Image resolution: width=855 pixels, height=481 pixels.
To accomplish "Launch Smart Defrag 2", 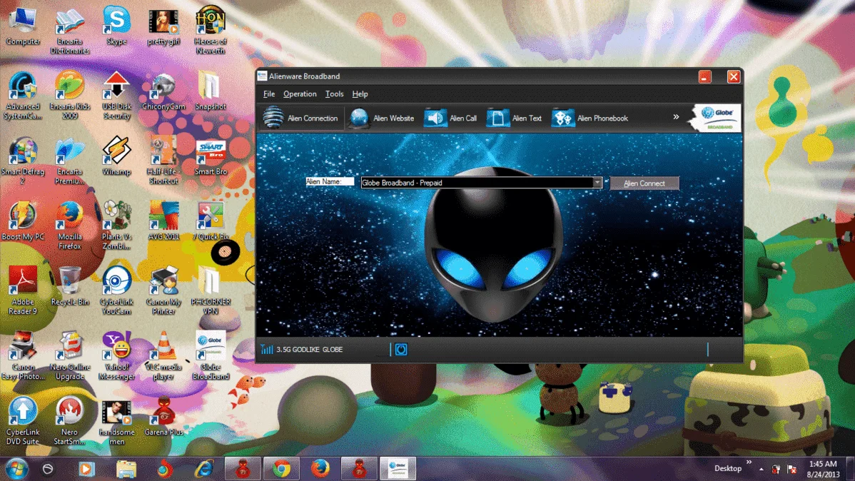I will tap(23, 161).
